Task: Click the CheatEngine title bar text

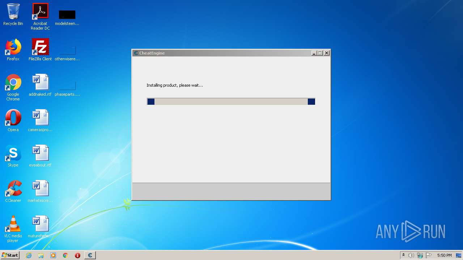Action: pyautogui.click(x=152, y=53)
